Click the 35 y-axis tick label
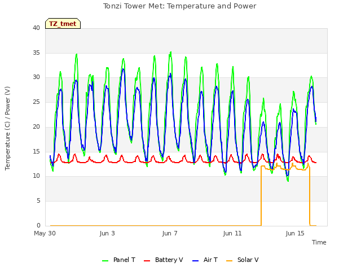The width and height of the screenshot is (361, 271). tap(36, 53)
